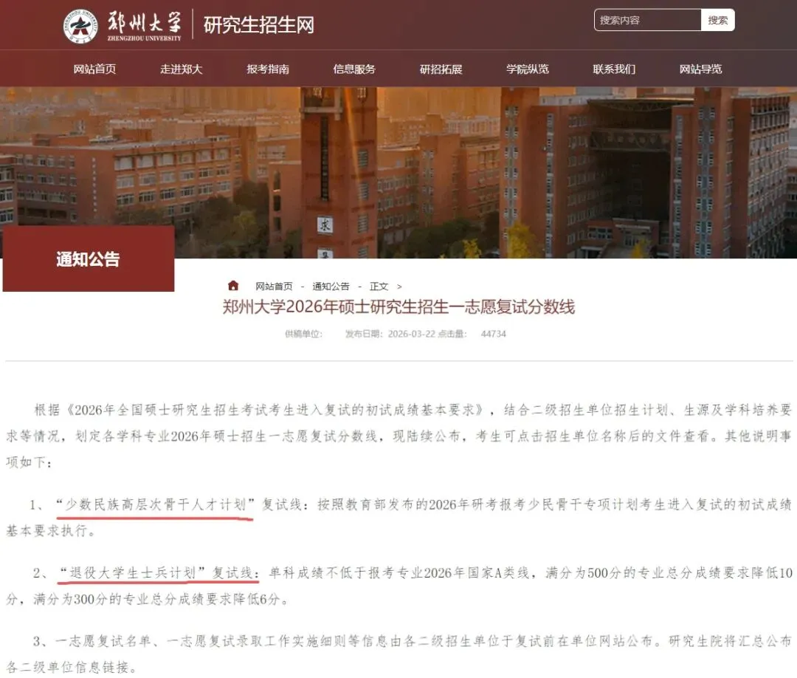Open the 走进郑大 nav menu item
797x678 pixels.
(182, 69)
